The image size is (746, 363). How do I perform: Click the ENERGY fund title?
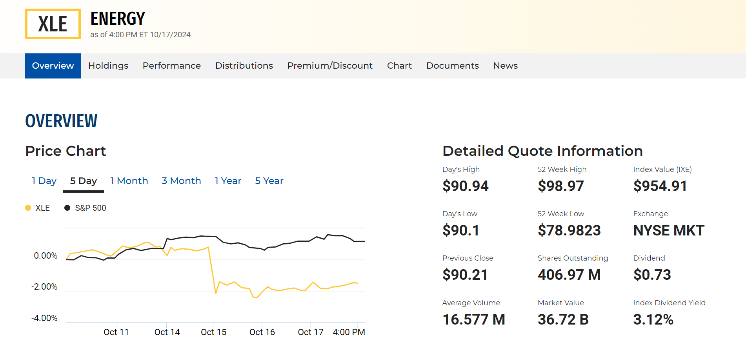118,18
